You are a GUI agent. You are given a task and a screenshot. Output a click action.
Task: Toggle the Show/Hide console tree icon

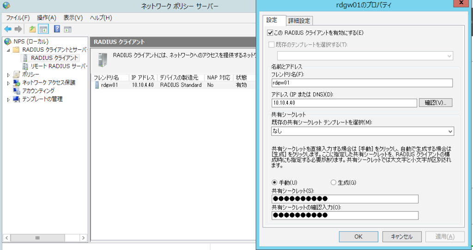click(x=43, y=29)
